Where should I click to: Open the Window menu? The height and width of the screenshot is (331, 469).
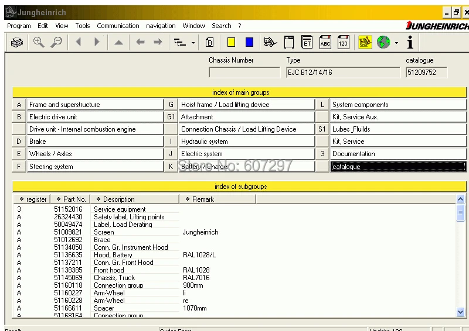point(194,26)
